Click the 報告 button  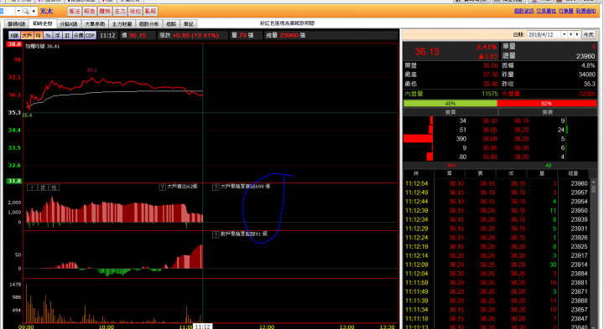[x=90, y=11]
